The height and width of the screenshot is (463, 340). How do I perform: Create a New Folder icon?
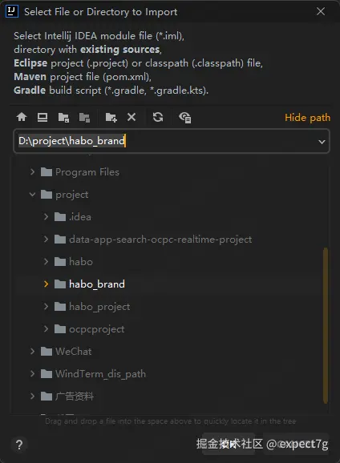111,117
